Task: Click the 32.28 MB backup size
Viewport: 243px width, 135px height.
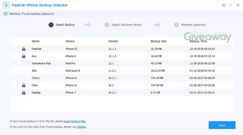Action: point(156,49)
